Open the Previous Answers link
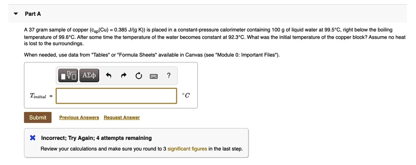Viewport: 416px width, 165px height. (79, 118)
